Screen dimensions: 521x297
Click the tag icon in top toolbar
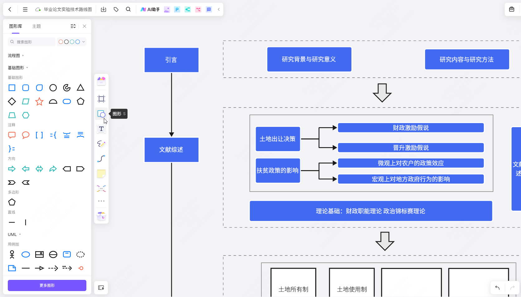116,9
